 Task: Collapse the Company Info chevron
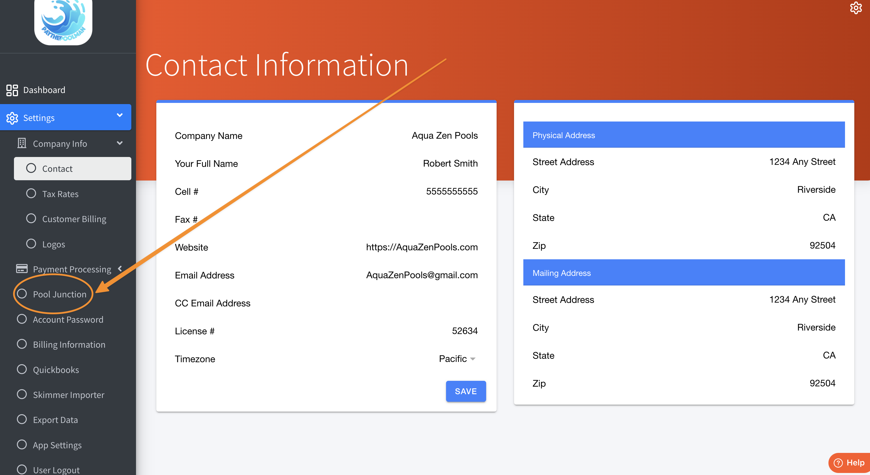[119, 143]
